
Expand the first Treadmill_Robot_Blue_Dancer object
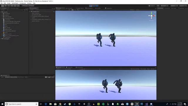pyautogui.click(x=31, y=16)
